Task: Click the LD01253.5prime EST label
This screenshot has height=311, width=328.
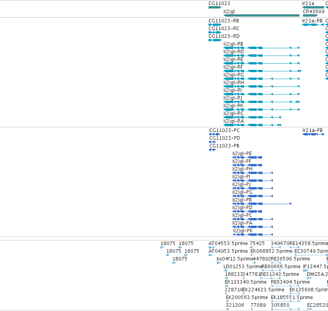Action: pos(243,267)
